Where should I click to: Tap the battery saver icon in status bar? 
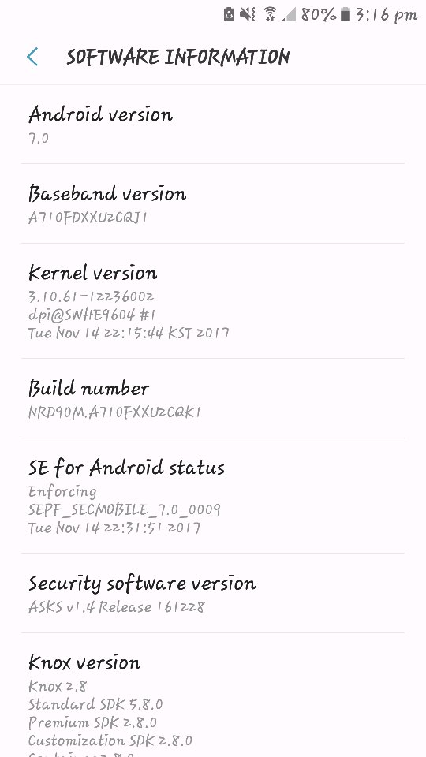point(229,14)
